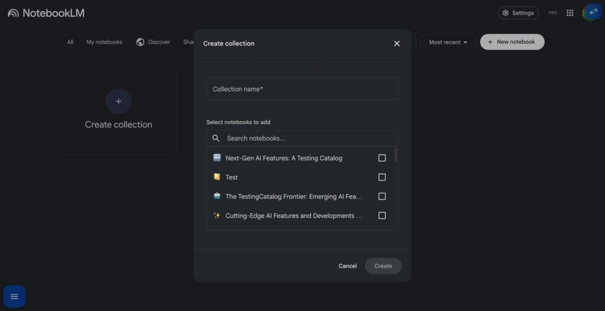This screenshot has width=605, height=311.
Task: Click the Create collection card label
Action: pos(118,125)
